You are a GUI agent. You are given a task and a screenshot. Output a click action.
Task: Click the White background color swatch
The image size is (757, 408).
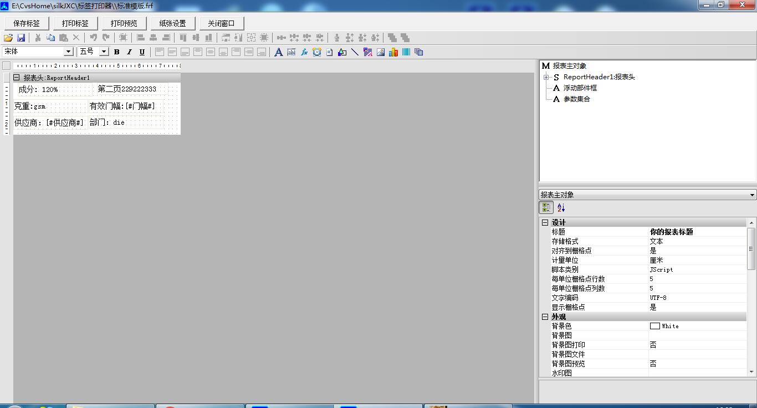655,326
